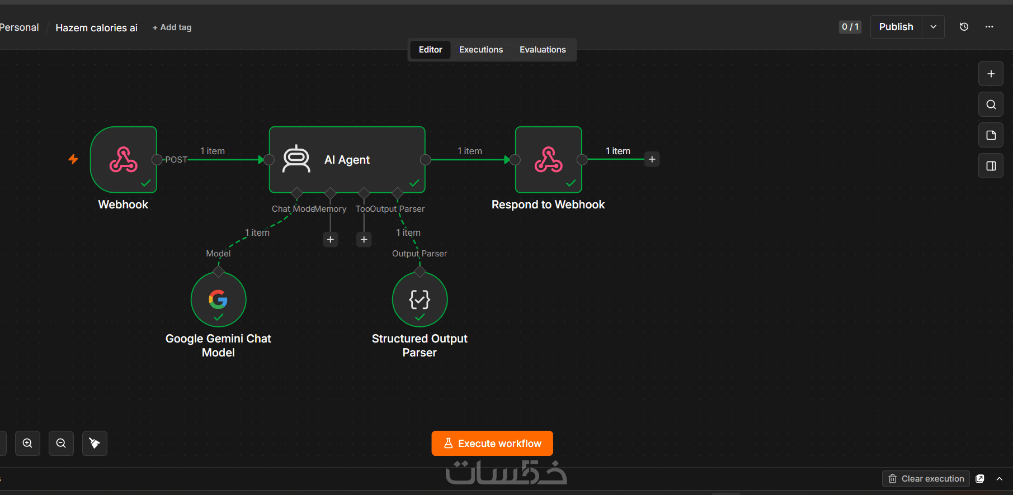The width and height of the screenshot is (1013, 495).
Task: Switch to the Editor tab
Action: [430, 50]
